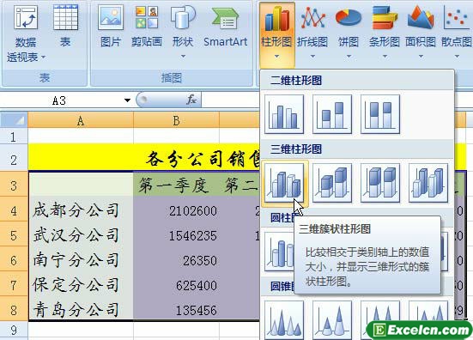
Task: Click the cell 武汉分公司
Action: tap(81, 234)
